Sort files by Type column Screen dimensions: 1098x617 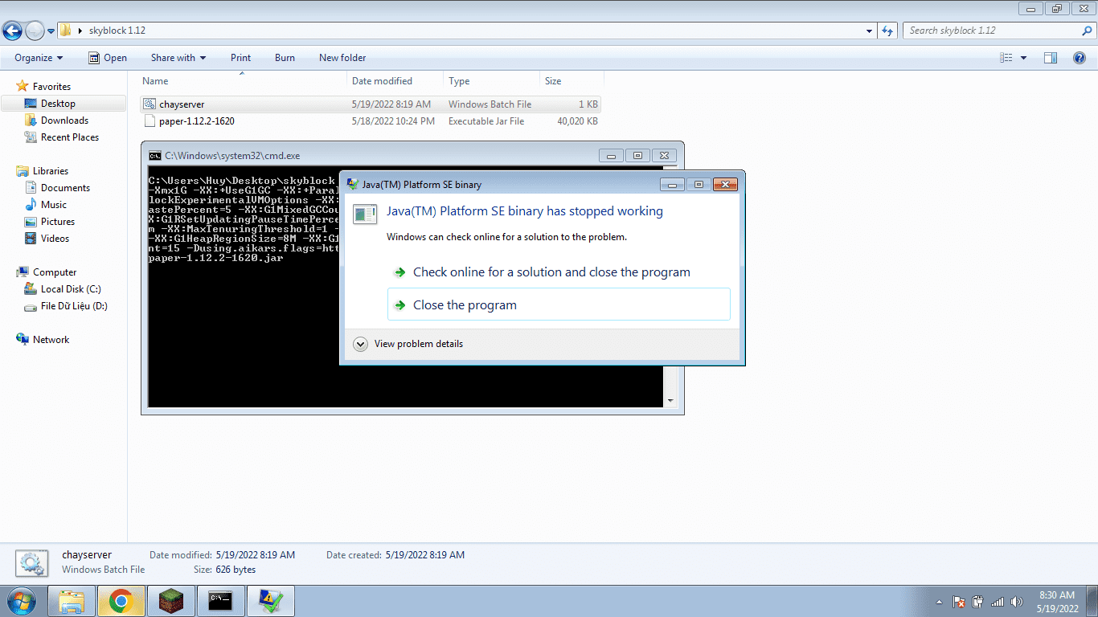(492, 81)
